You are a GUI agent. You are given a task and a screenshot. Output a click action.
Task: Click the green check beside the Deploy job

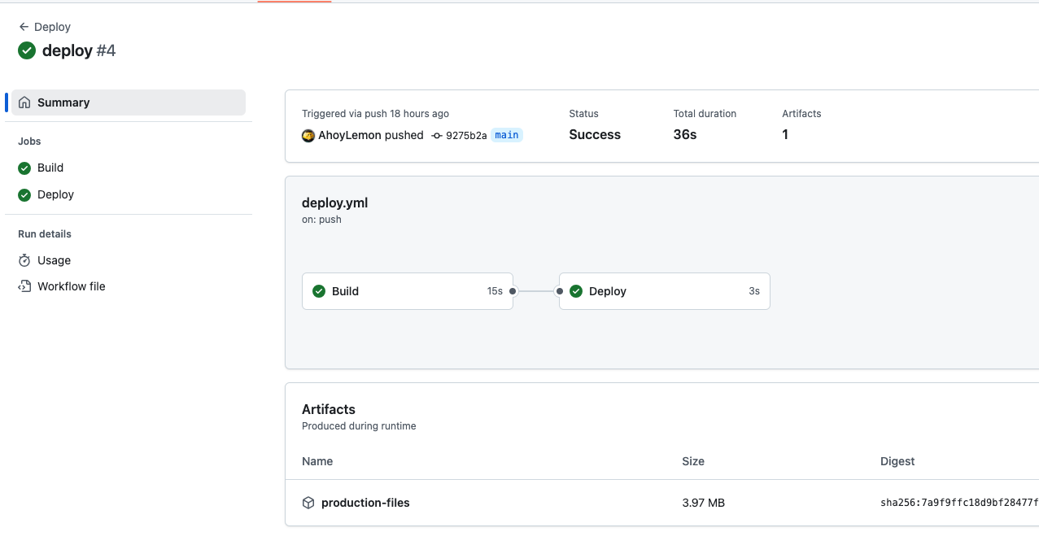click(24, 194)
